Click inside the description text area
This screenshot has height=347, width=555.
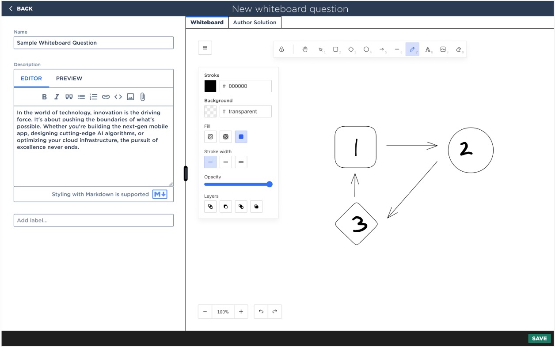click(94, 146)
